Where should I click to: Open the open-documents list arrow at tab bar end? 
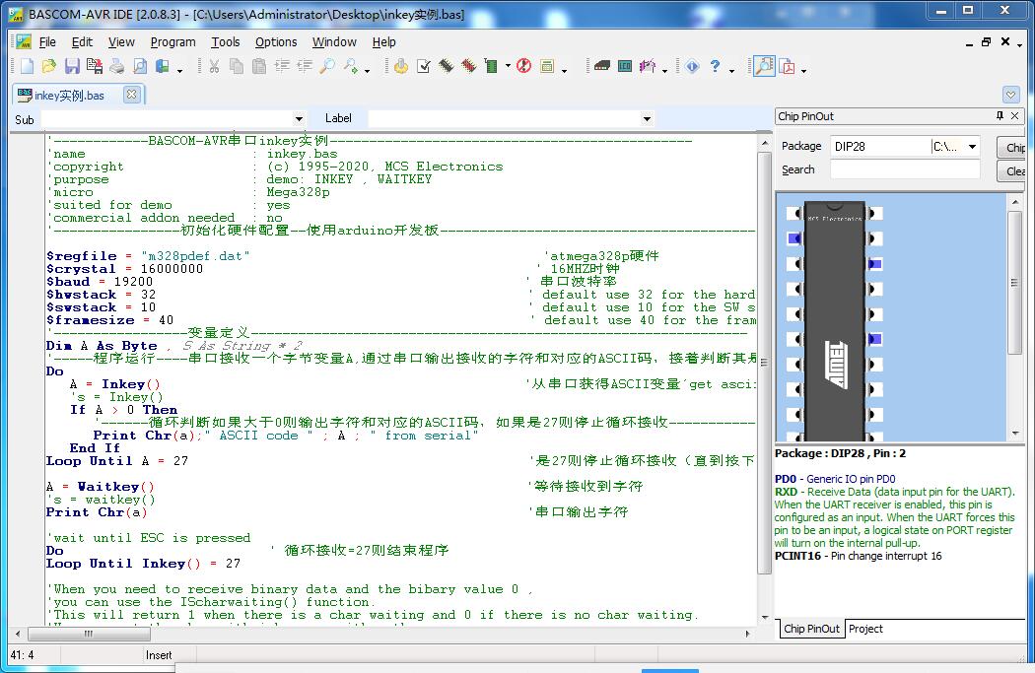click(1010, 95)
